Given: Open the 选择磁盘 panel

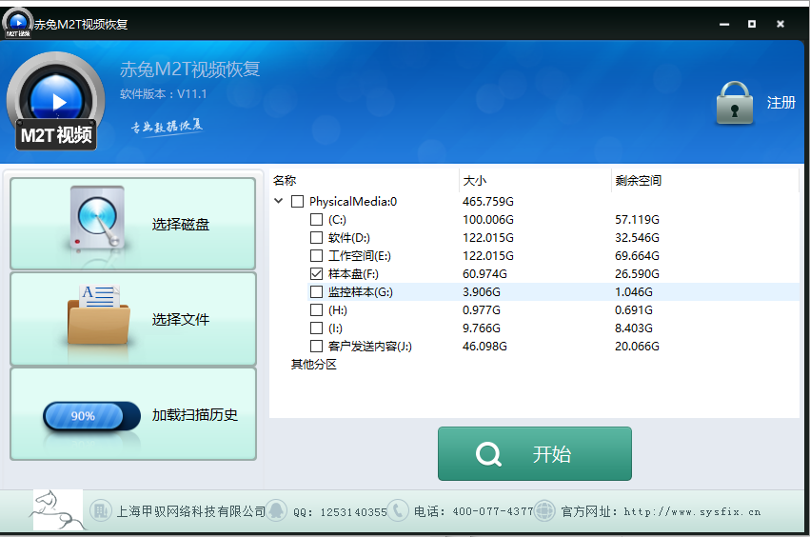Looking at the screenshot, I should click(132, 224).
